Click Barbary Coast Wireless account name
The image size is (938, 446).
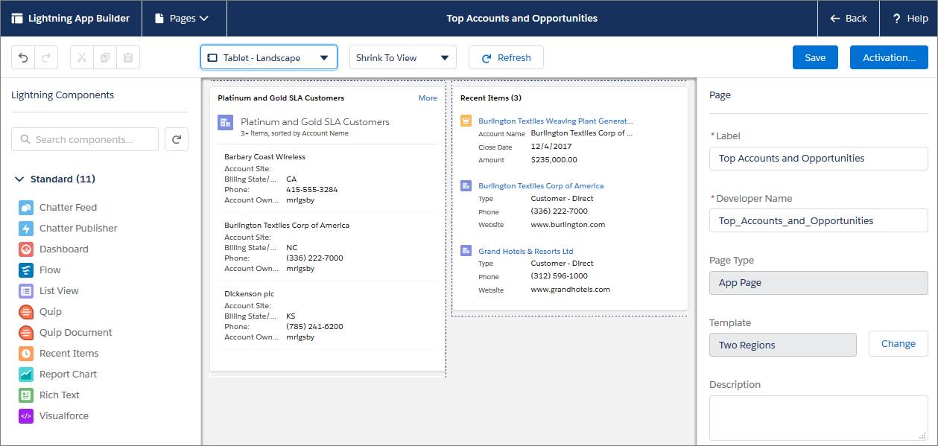tap(264, 157)
